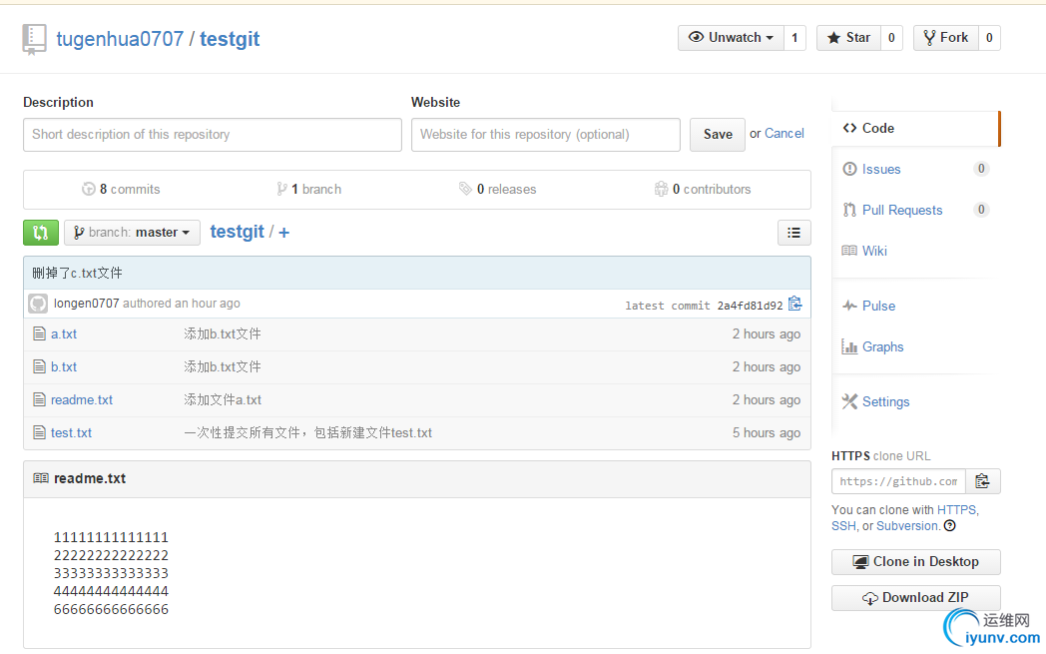Add new file with plus icon

coord(284,233)
